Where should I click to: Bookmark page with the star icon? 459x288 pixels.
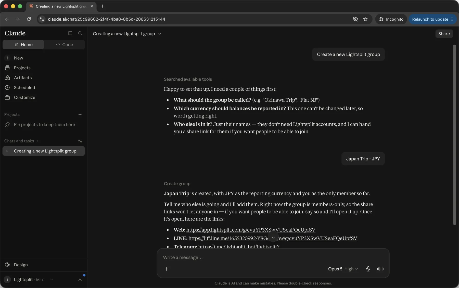pos(365,19)
